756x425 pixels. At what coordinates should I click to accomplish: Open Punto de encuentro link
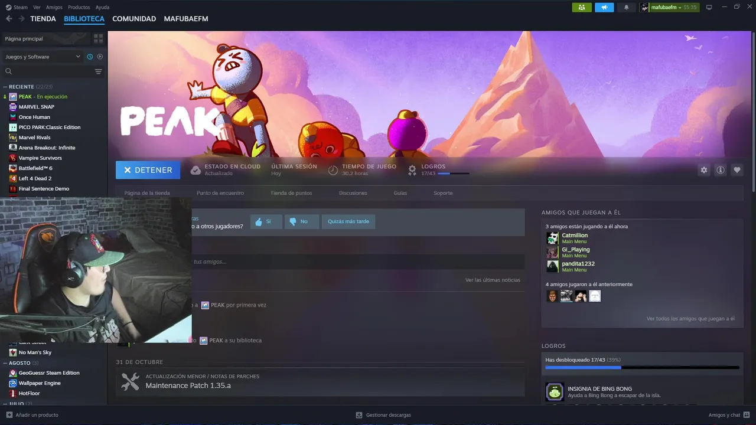[220, 193]
